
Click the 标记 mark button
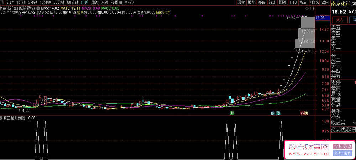(304, 3)
